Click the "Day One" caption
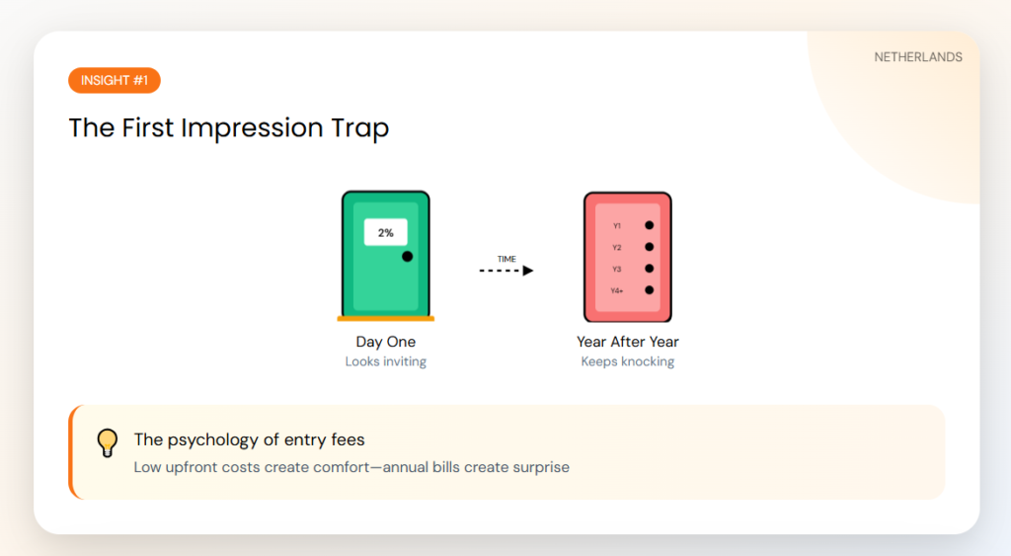Screen dimensions: 1011x556 [385, 342]
